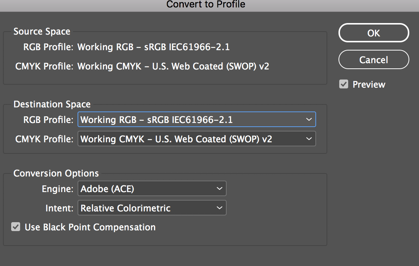The width and height of the screenshot is (419, 266).
Task: Click the Convert to Profile title bar
Action: [206, 4]
